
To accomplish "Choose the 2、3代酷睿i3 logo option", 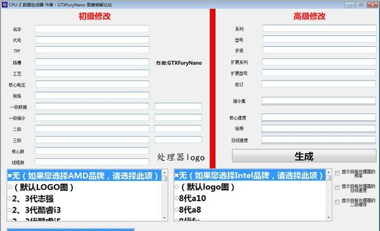I will [34, 210].
